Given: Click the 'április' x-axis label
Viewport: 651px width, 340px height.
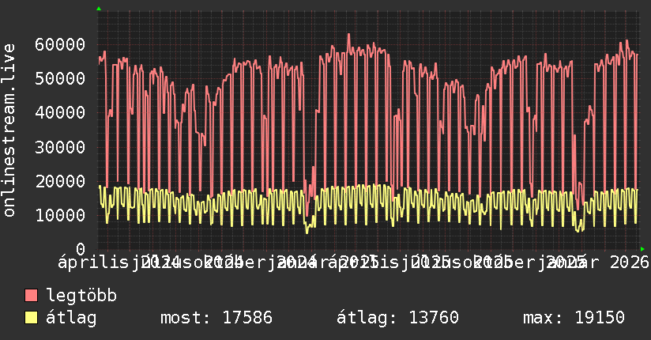Looking at the screenshot, I should [93, 263].
